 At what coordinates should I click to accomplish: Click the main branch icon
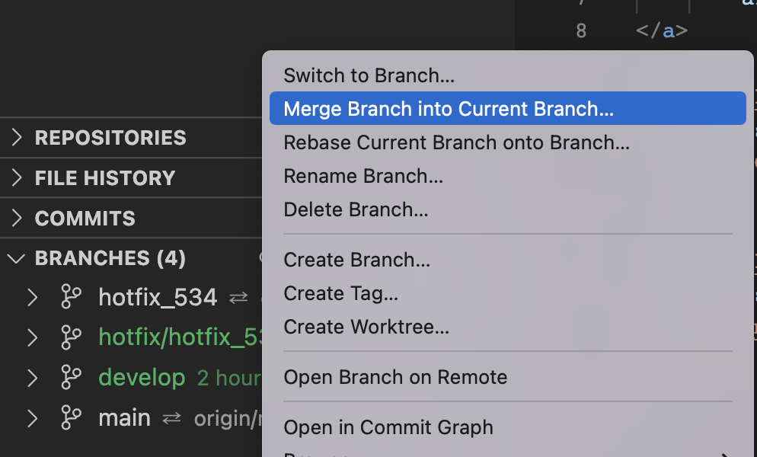[71, 417]
